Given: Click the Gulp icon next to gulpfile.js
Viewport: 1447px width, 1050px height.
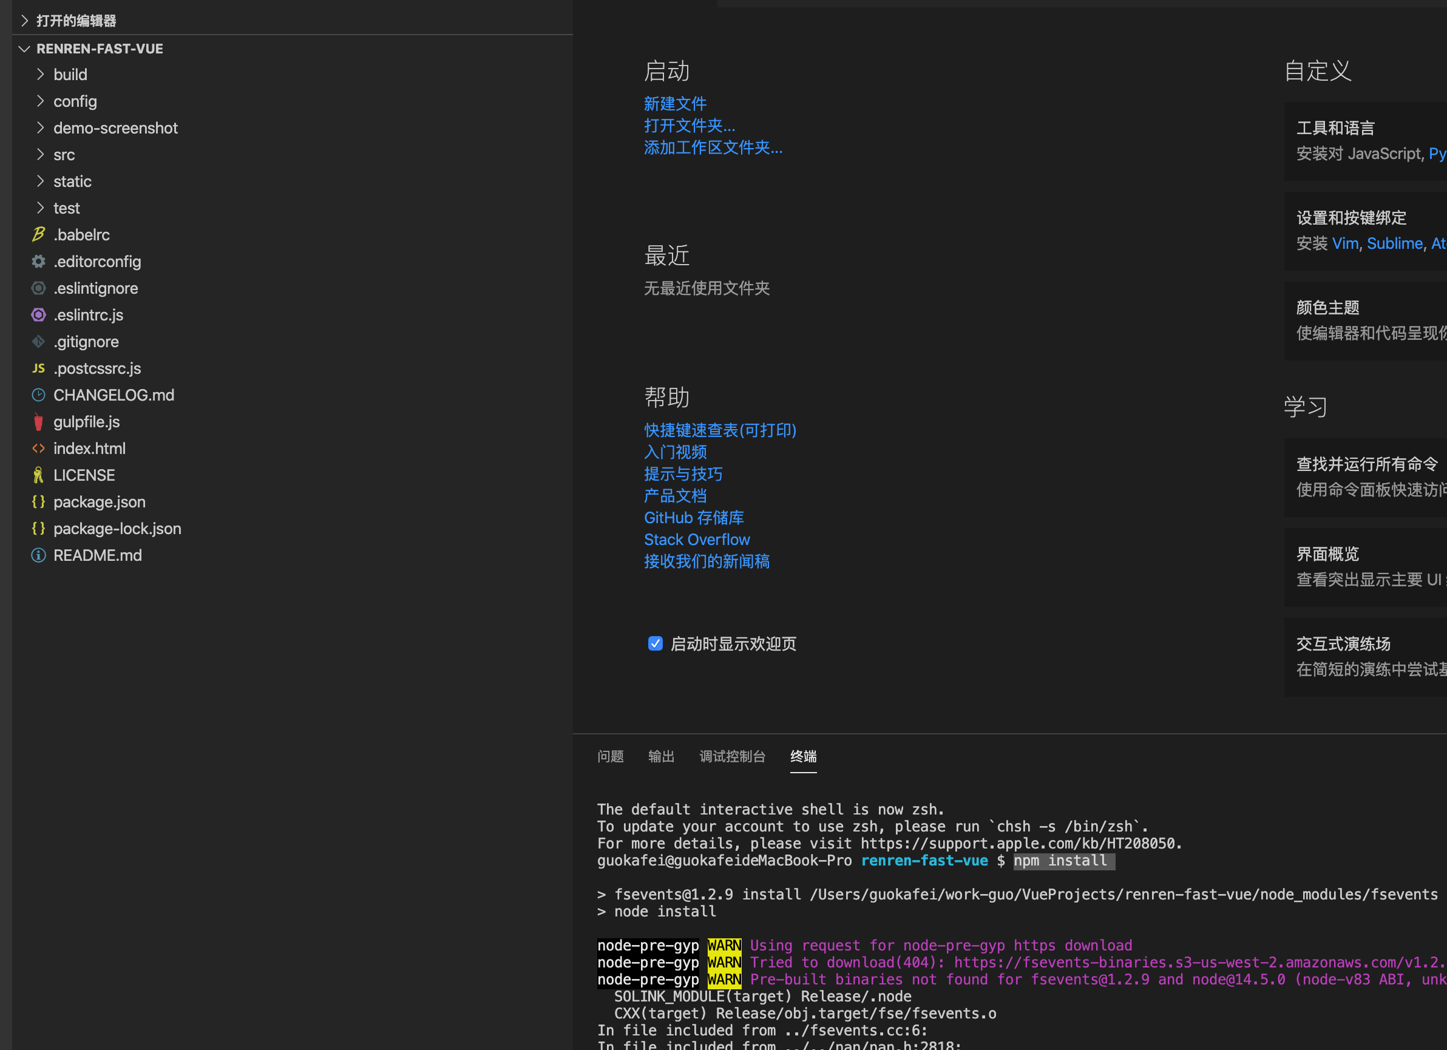Looking at the screenshot, I should pyautogui.click(x=38, y=422).
